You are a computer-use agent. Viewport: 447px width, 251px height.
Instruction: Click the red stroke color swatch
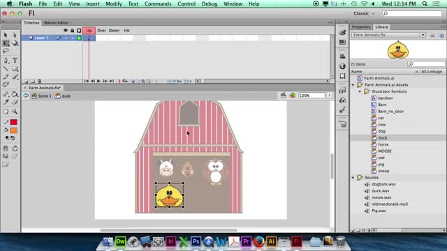tap(13, 122)
